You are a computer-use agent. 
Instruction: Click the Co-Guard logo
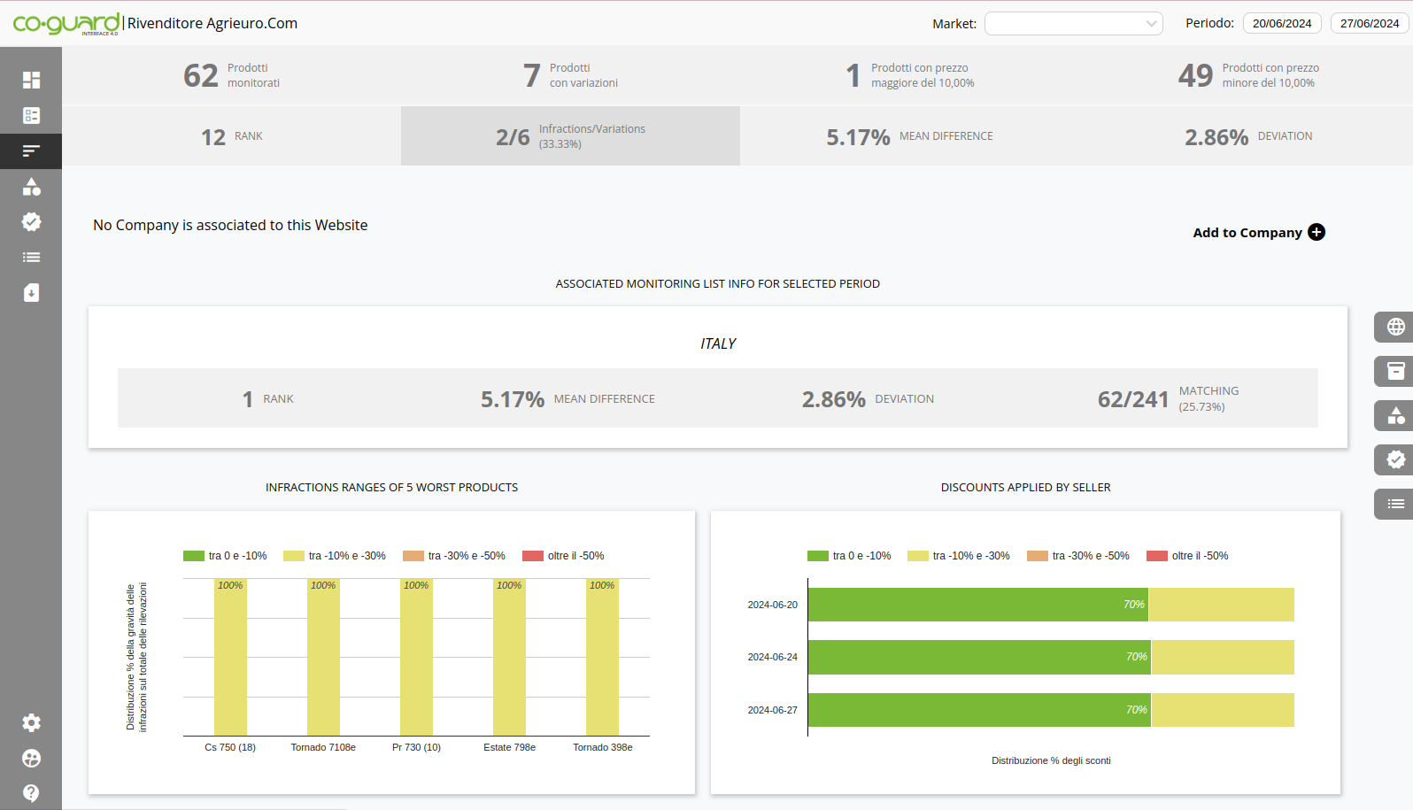(x=66, y=24)
